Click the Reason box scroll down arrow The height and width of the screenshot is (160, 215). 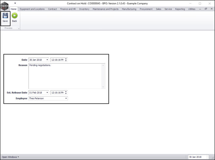pos(103,87)
